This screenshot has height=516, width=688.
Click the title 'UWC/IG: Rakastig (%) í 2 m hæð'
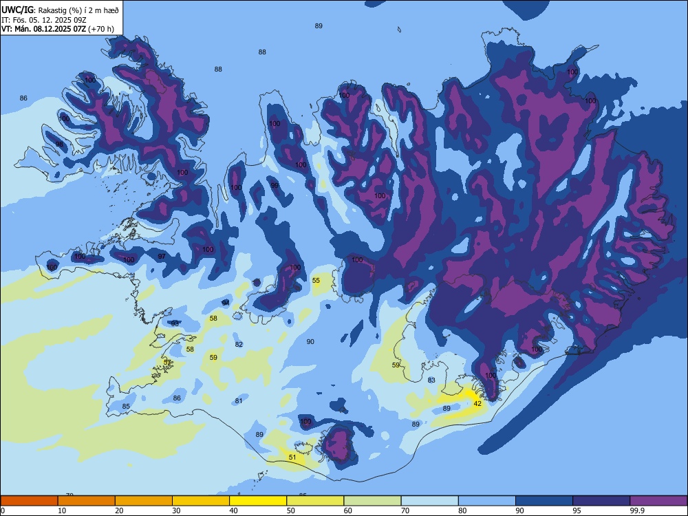(x=60, y=10)
